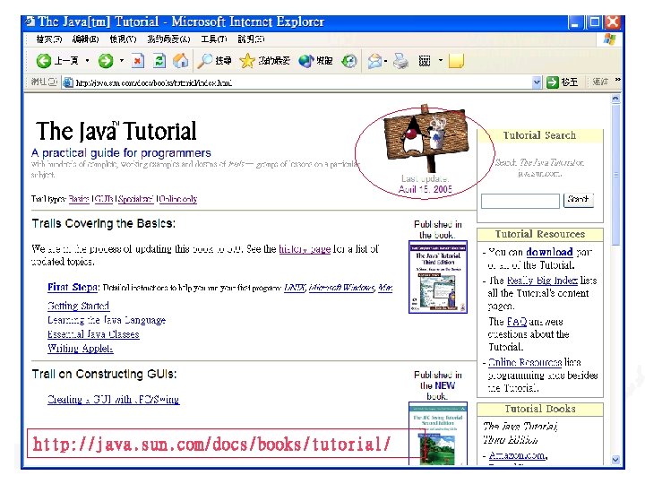This screenshot has width=645, height=484.
Task: Open the First Steps link
Action: 73,287
